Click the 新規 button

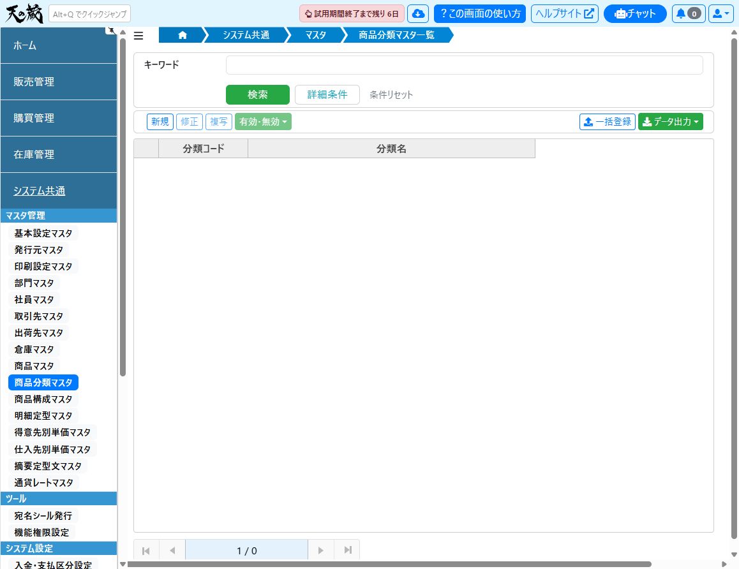[160, 122]
